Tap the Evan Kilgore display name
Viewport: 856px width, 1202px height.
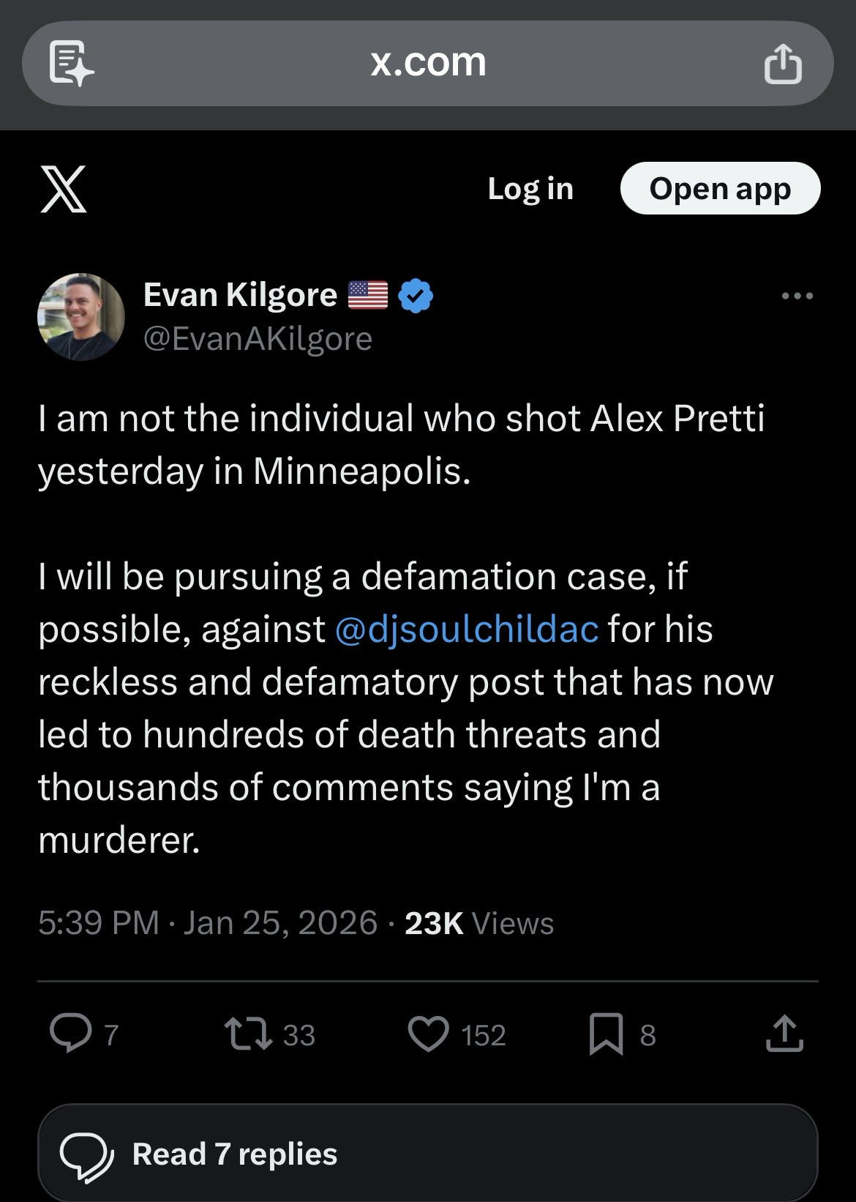click(240, 295)
